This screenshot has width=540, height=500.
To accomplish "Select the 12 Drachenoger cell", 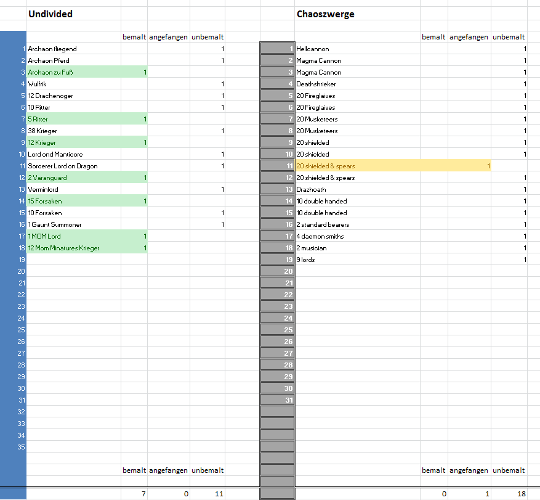I will point(74,96).
